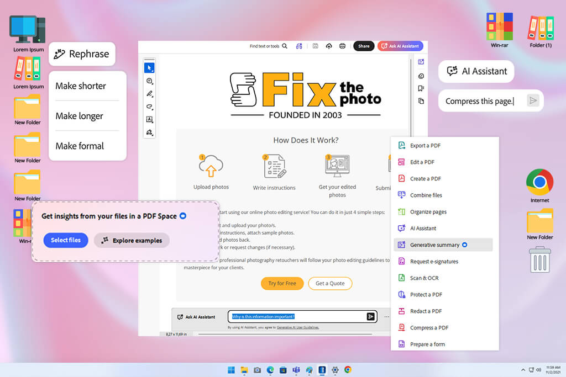Select the highlighter pen tool

149,94
